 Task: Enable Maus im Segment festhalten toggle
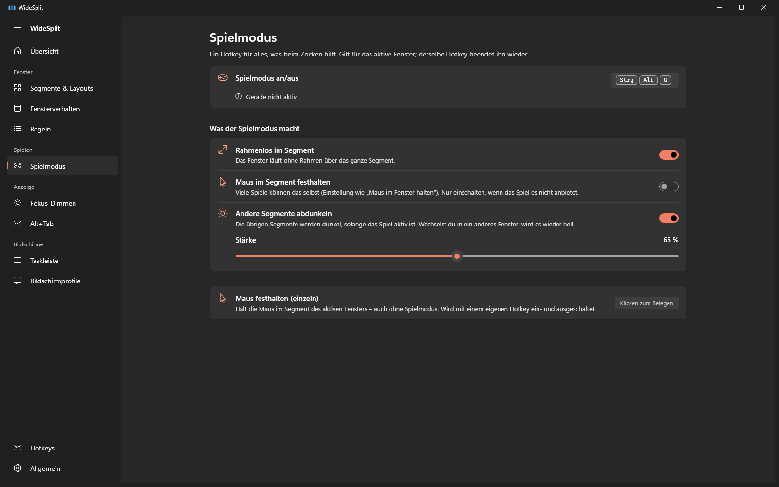point(668,187)
